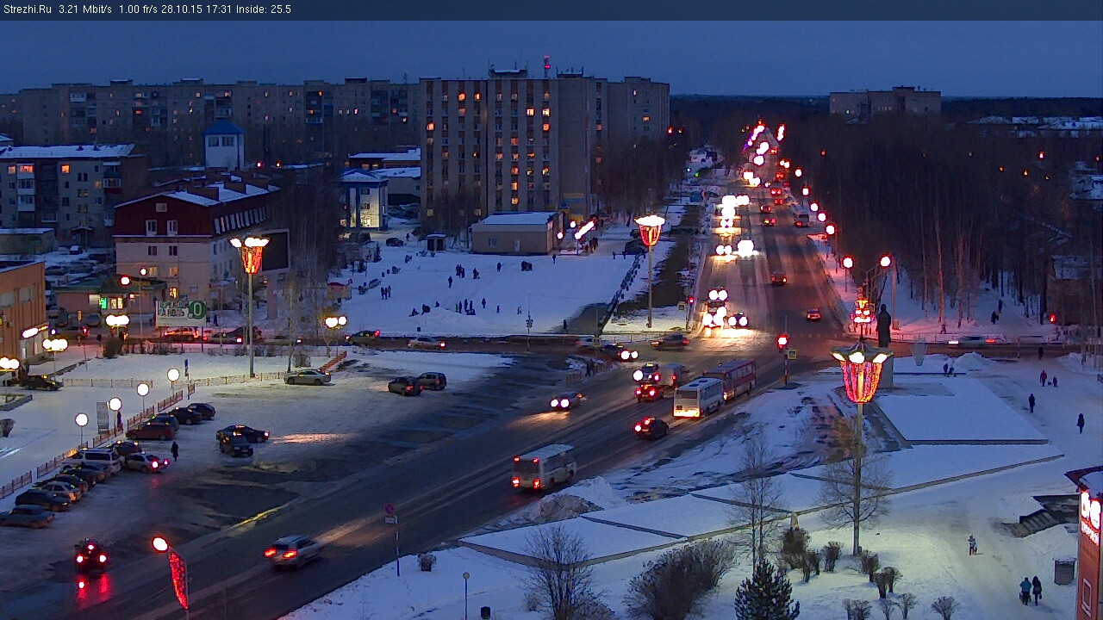Click the 1.00 fr/s frame rate text
This screenshot has height=620, width=1103.
pyautogui.click(x=138, y=9)
